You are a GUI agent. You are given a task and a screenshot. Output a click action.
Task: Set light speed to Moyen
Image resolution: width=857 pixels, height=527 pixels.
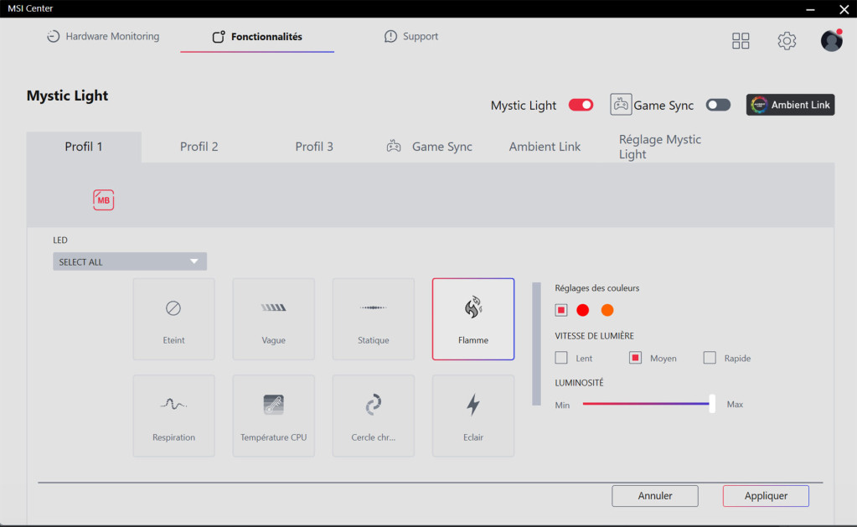pyautogui.click(x=635, y=358)
